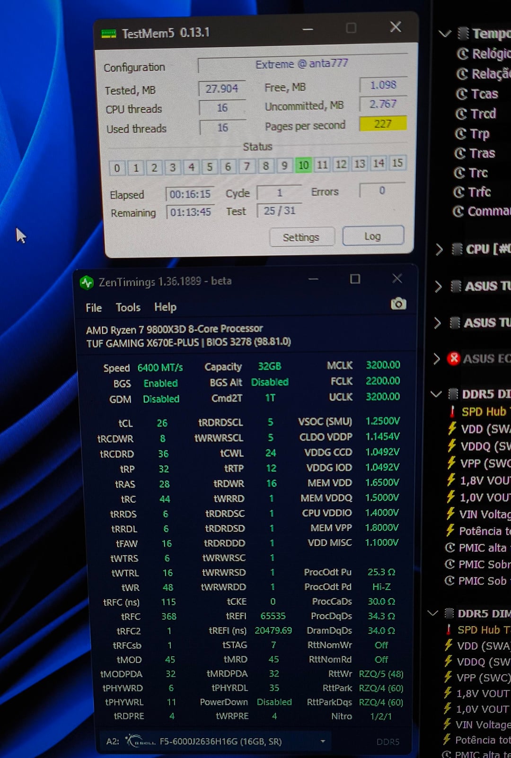Click thread status box 15
This screenshot has height=758, width=511.
tap(397, 163)
